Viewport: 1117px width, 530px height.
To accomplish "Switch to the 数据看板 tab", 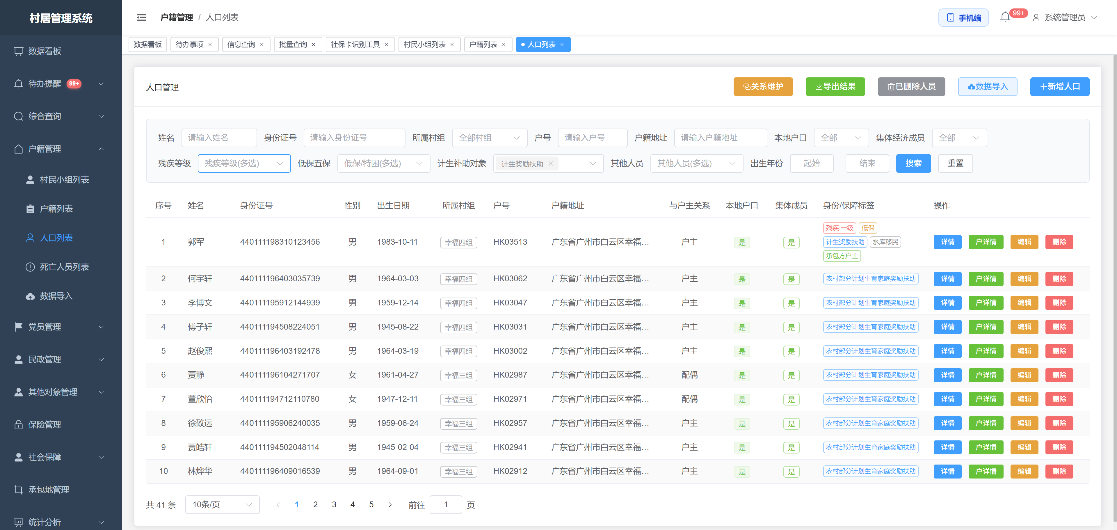I will coord(148,45).
